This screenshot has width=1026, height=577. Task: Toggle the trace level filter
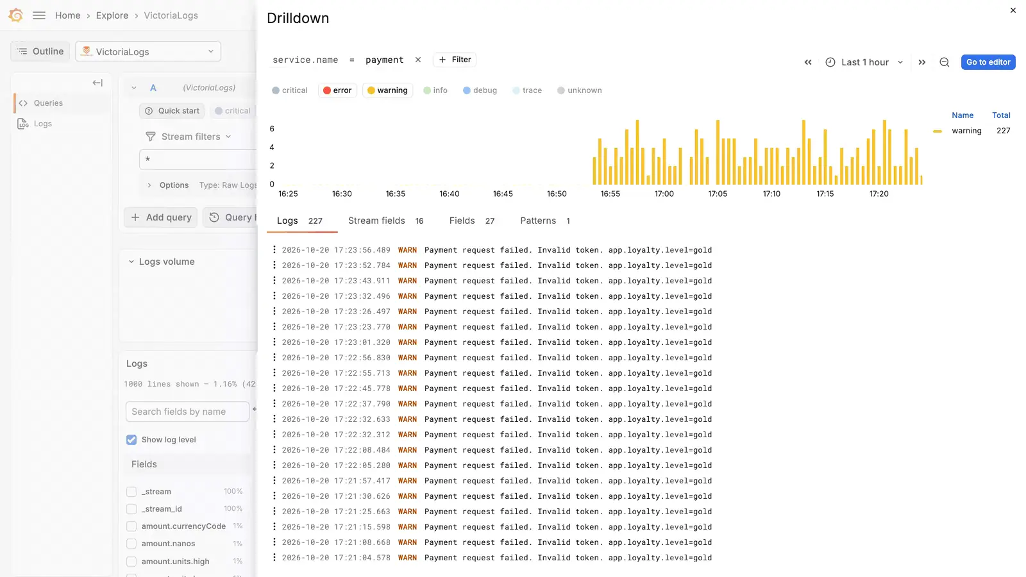(527, 90)
